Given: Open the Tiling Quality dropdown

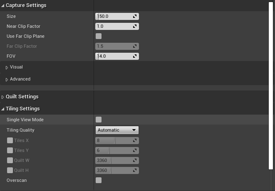Looking at the screenshot, I should [117, 130].
